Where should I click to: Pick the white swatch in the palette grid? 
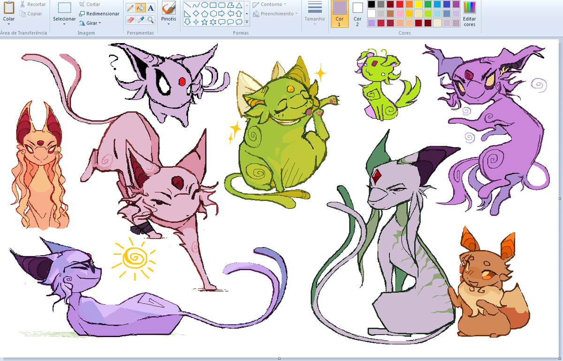(x=372, y=14)
